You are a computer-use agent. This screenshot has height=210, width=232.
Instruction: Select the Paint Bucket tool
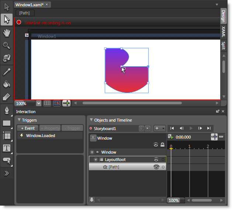click(x=7, y=84)
